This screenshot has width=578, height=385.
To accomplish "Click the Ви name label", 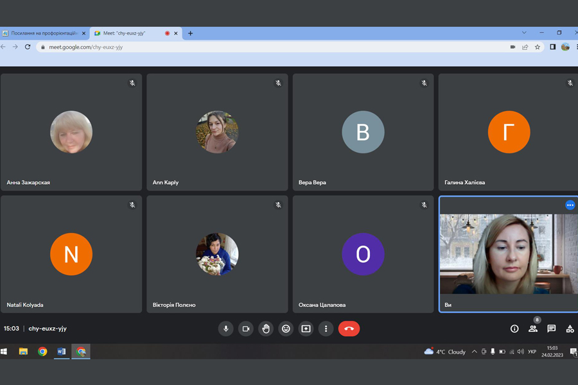I will [x=448, y=305].
